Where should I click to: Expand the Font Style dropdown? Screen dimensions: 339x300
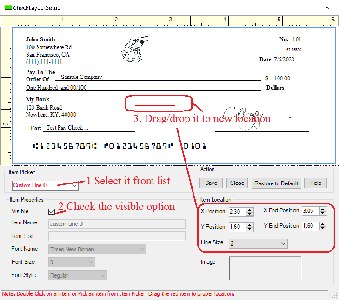coord(103,275)
